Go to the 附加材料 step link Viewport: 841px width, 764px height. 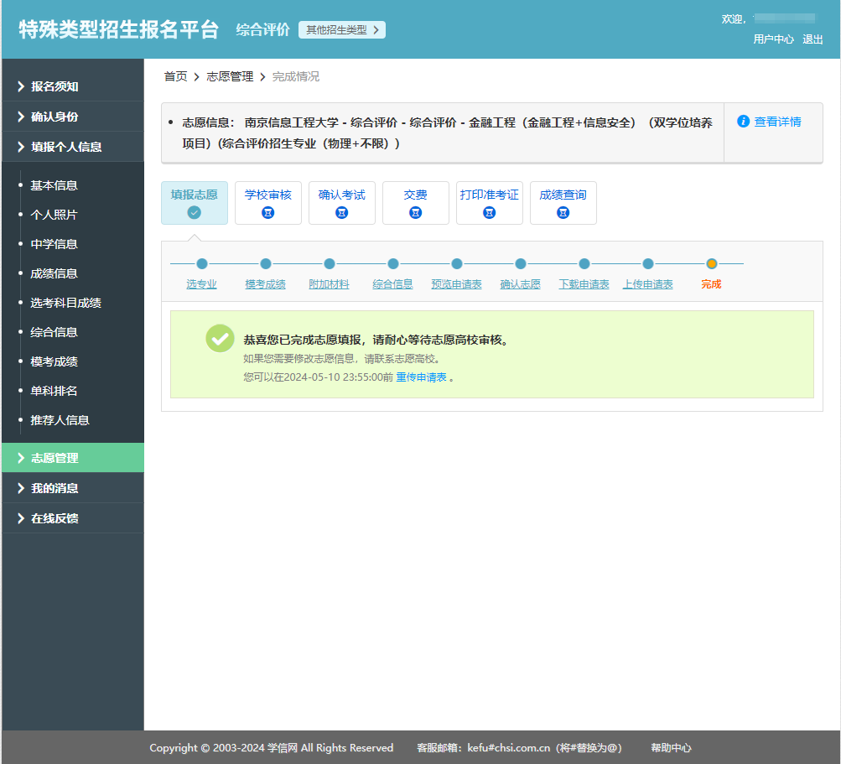329,284
